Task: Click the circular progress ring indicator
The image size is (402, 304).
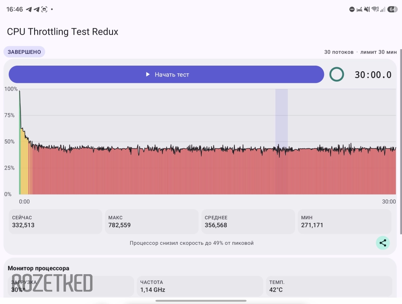Action: click(x=336, y=74)
